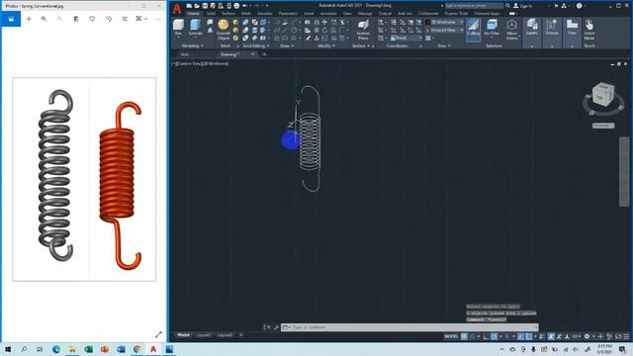Image resolution: width=633 pixels, height=356 pixels.
Task: Select the Rectangle tool in Draw panel
Action: [285, 38]
